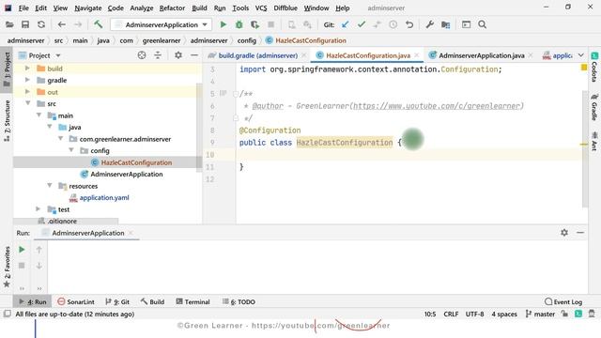Switch to AdminserverApplication.java editor tab
The height and width of the screenshot is (338, 601).
[x=481, y=55]
